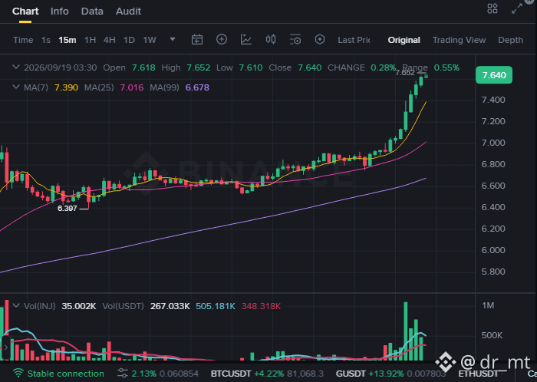The image size is (537, 382).
Task: Collapse the Vol(INJ) legend chevron
Action: (x=16, y=305)
